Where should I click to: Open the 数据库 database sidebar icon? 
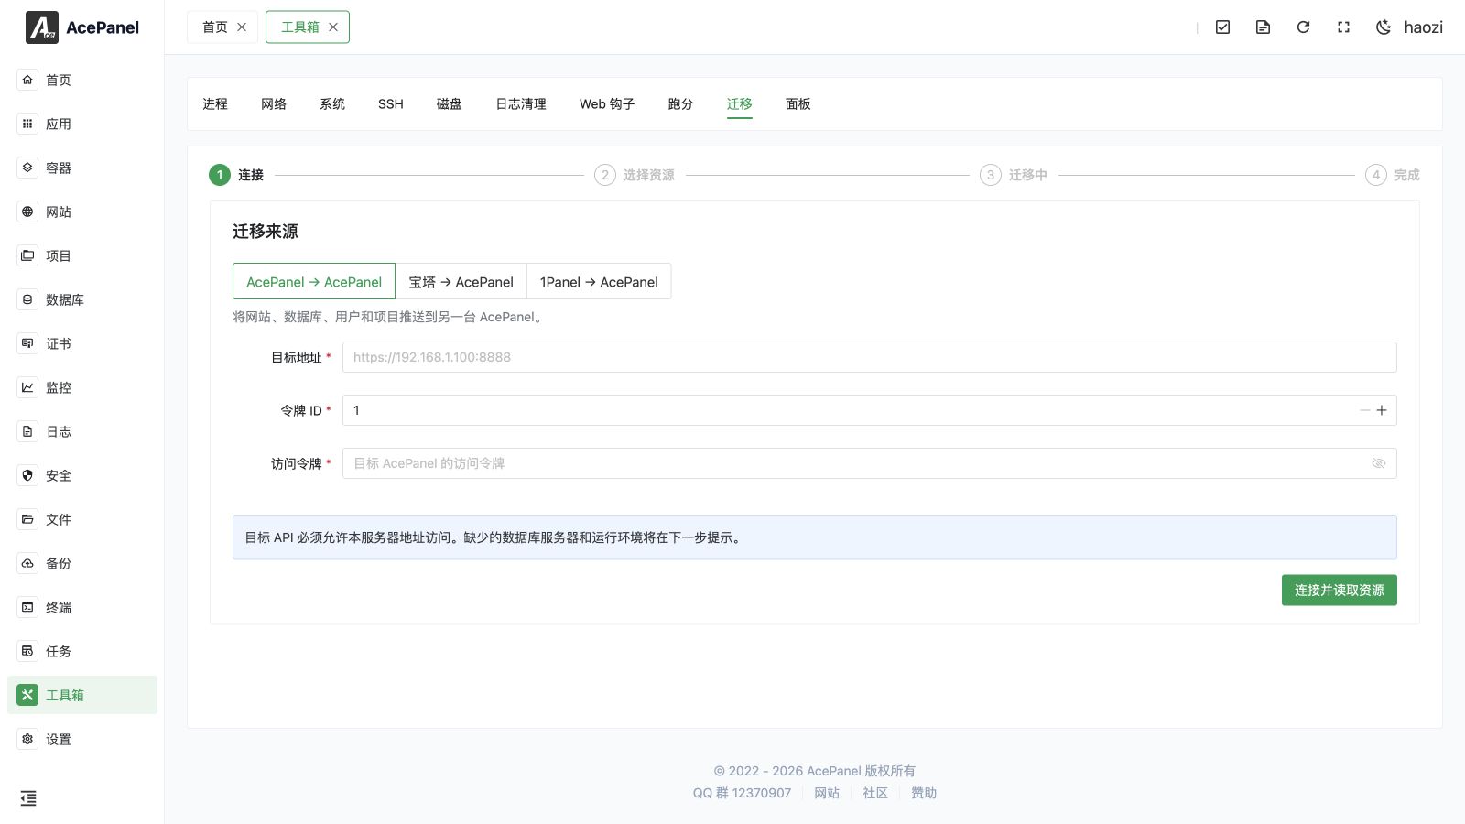coord(27,299)
